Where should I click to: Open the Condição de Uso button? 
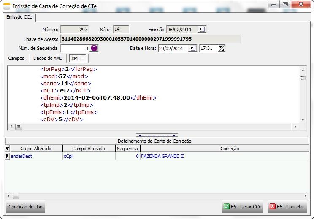pos(25,207)
